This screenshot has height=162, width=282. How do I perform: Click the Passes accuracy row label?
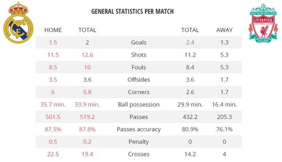point(139,129)
